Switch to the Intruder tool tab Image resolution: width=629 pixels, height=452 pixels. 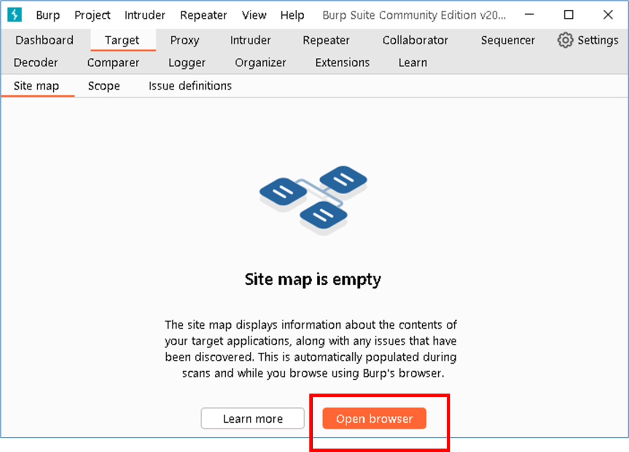(x=250, y=40)
